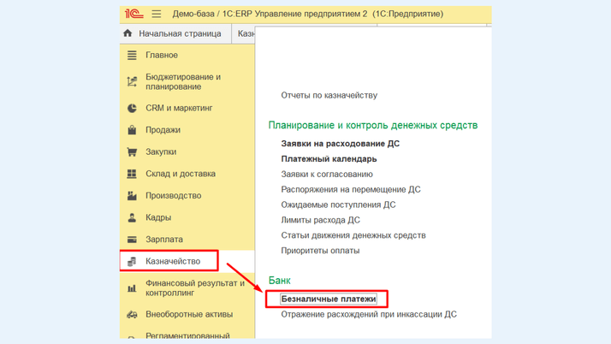611x344 pixels.
Task: Click the home icon on Начальная страница tab
Action: (128, 33)
